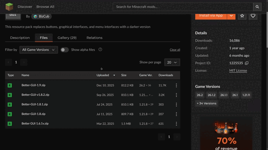Open options menu for Better GUI 1.6.1v.zip
The height and width of the screenshot is (150, 268).
click(176, 124)
